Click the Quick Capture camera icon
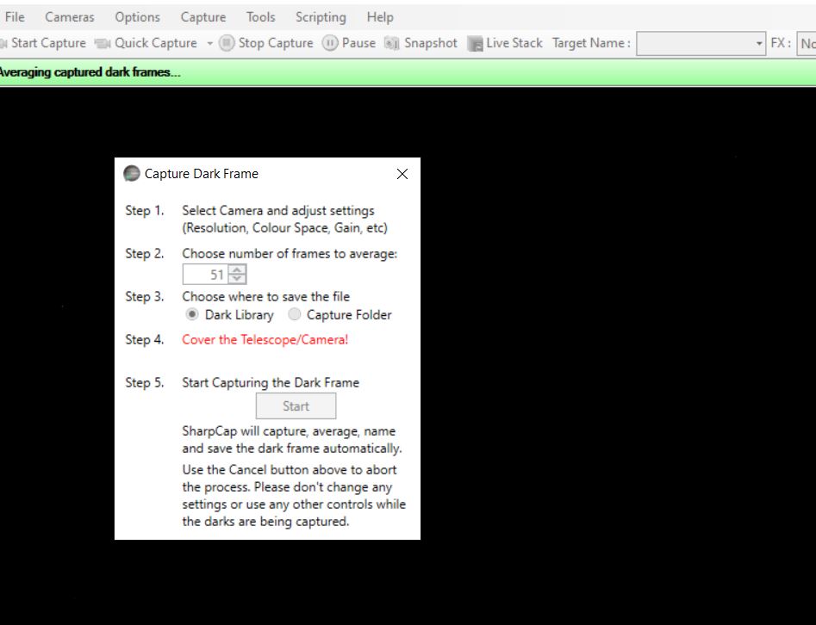This screenshot has height=625, width=816. pos(103,44)
